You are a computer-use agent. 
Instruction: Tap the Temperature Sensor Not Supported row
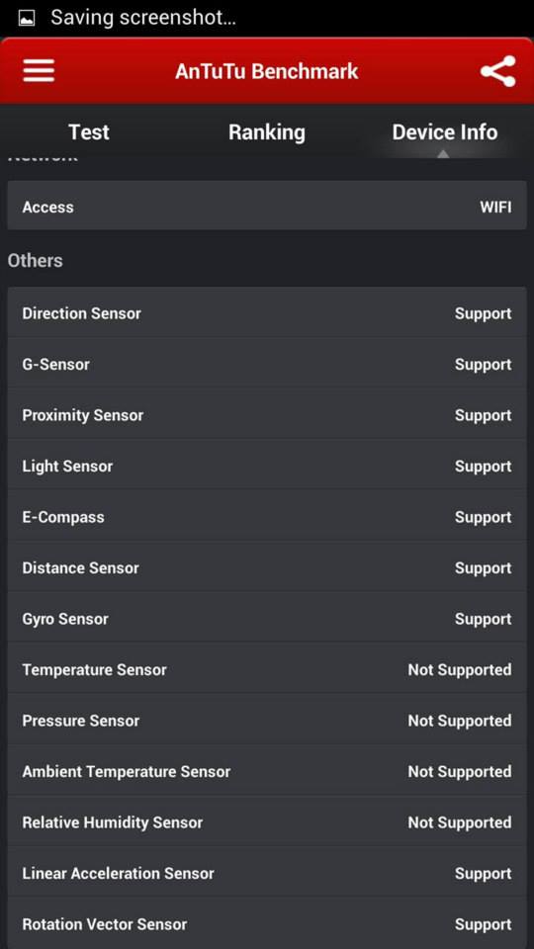pyautogui.click(x=267, y=669)
